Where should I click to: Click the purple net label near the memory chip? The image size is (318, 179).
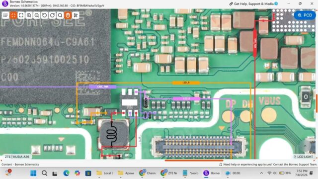103,87
